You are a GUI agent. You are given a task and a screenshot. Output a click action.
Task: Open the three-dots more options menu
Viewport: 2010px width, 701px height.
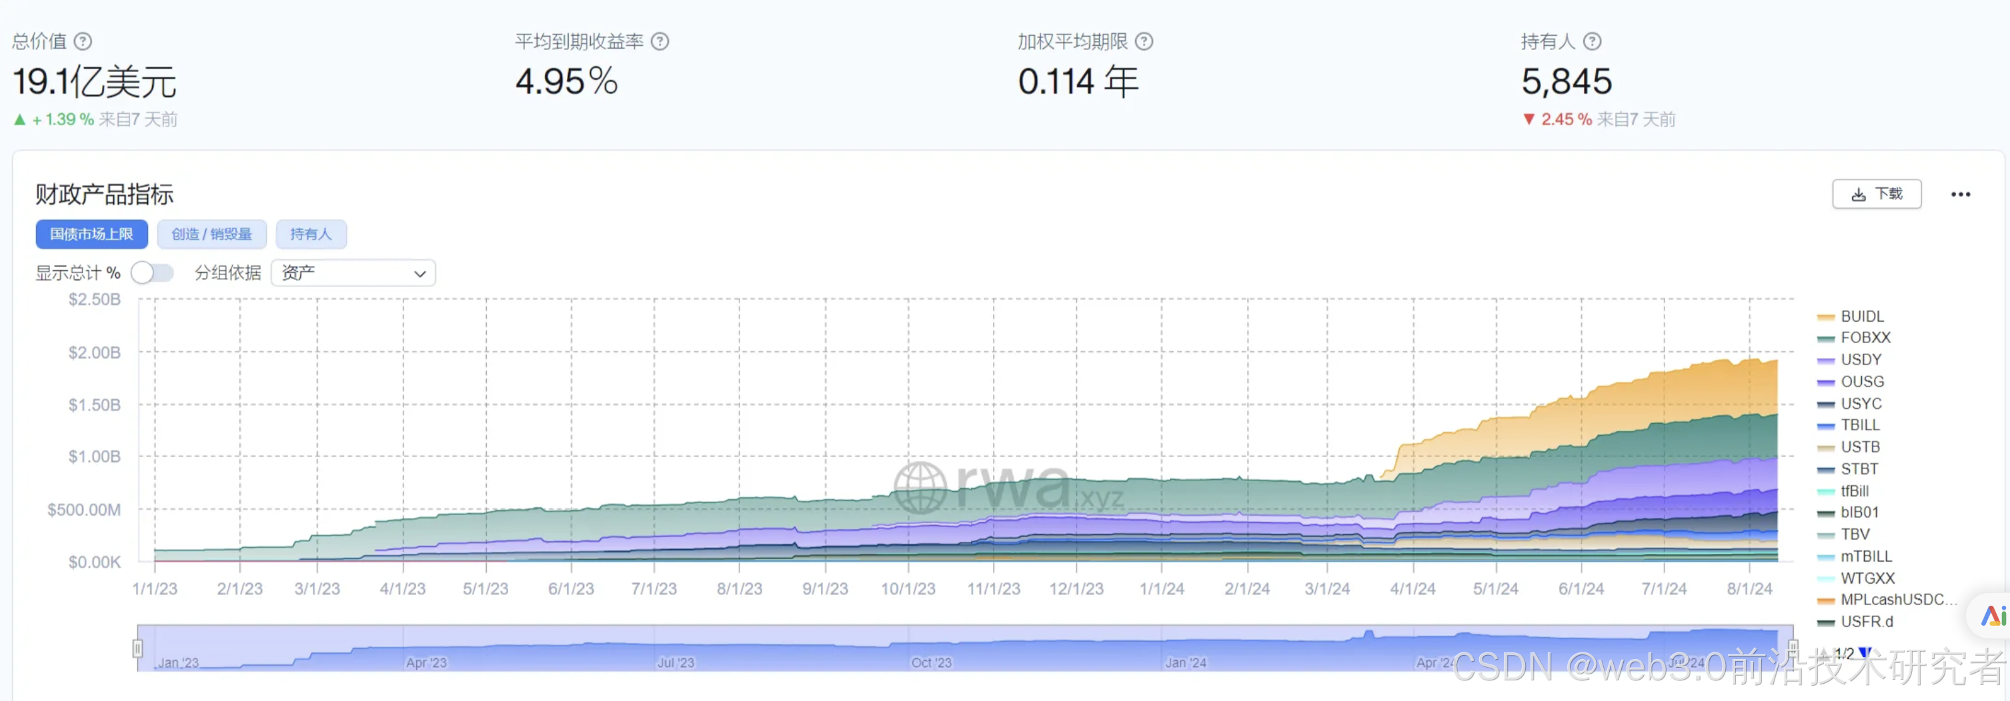(x=1961, y=194)
